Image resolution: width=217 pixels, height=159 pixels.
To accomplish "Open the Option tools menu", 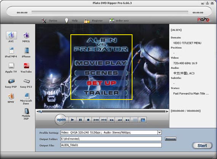I will pos(49,21).
